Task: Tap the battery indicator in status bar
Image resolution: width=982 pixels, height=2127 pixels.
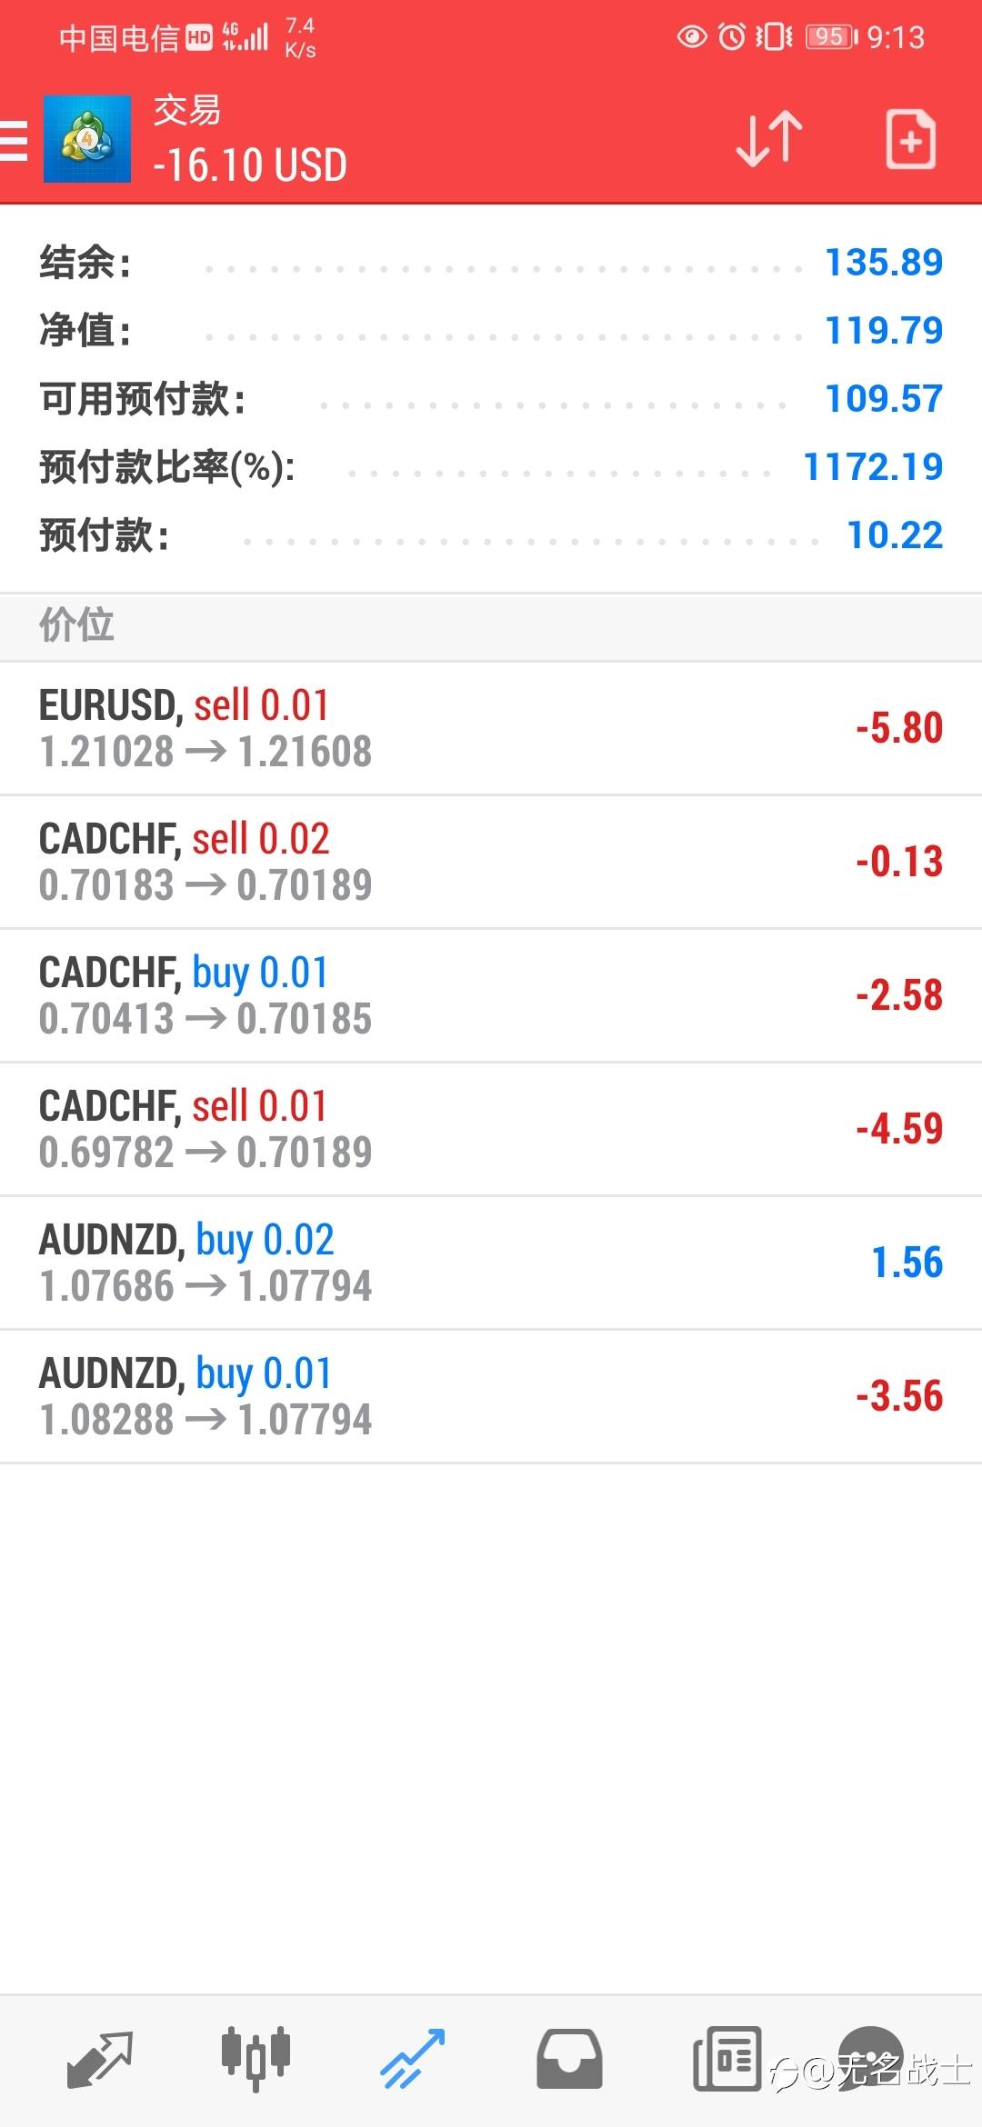Action: click(831, 37)
